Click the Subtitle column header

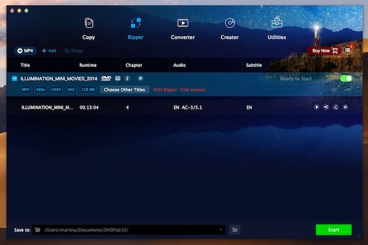[x=254, y=65]
